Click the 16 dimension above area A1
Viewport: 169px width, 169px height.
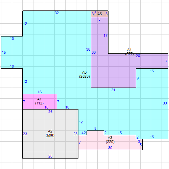[40, 92]
